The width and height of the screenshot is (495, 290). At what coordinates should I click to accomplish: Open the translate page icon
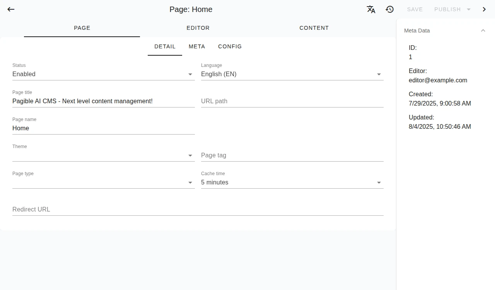point(371,9)
